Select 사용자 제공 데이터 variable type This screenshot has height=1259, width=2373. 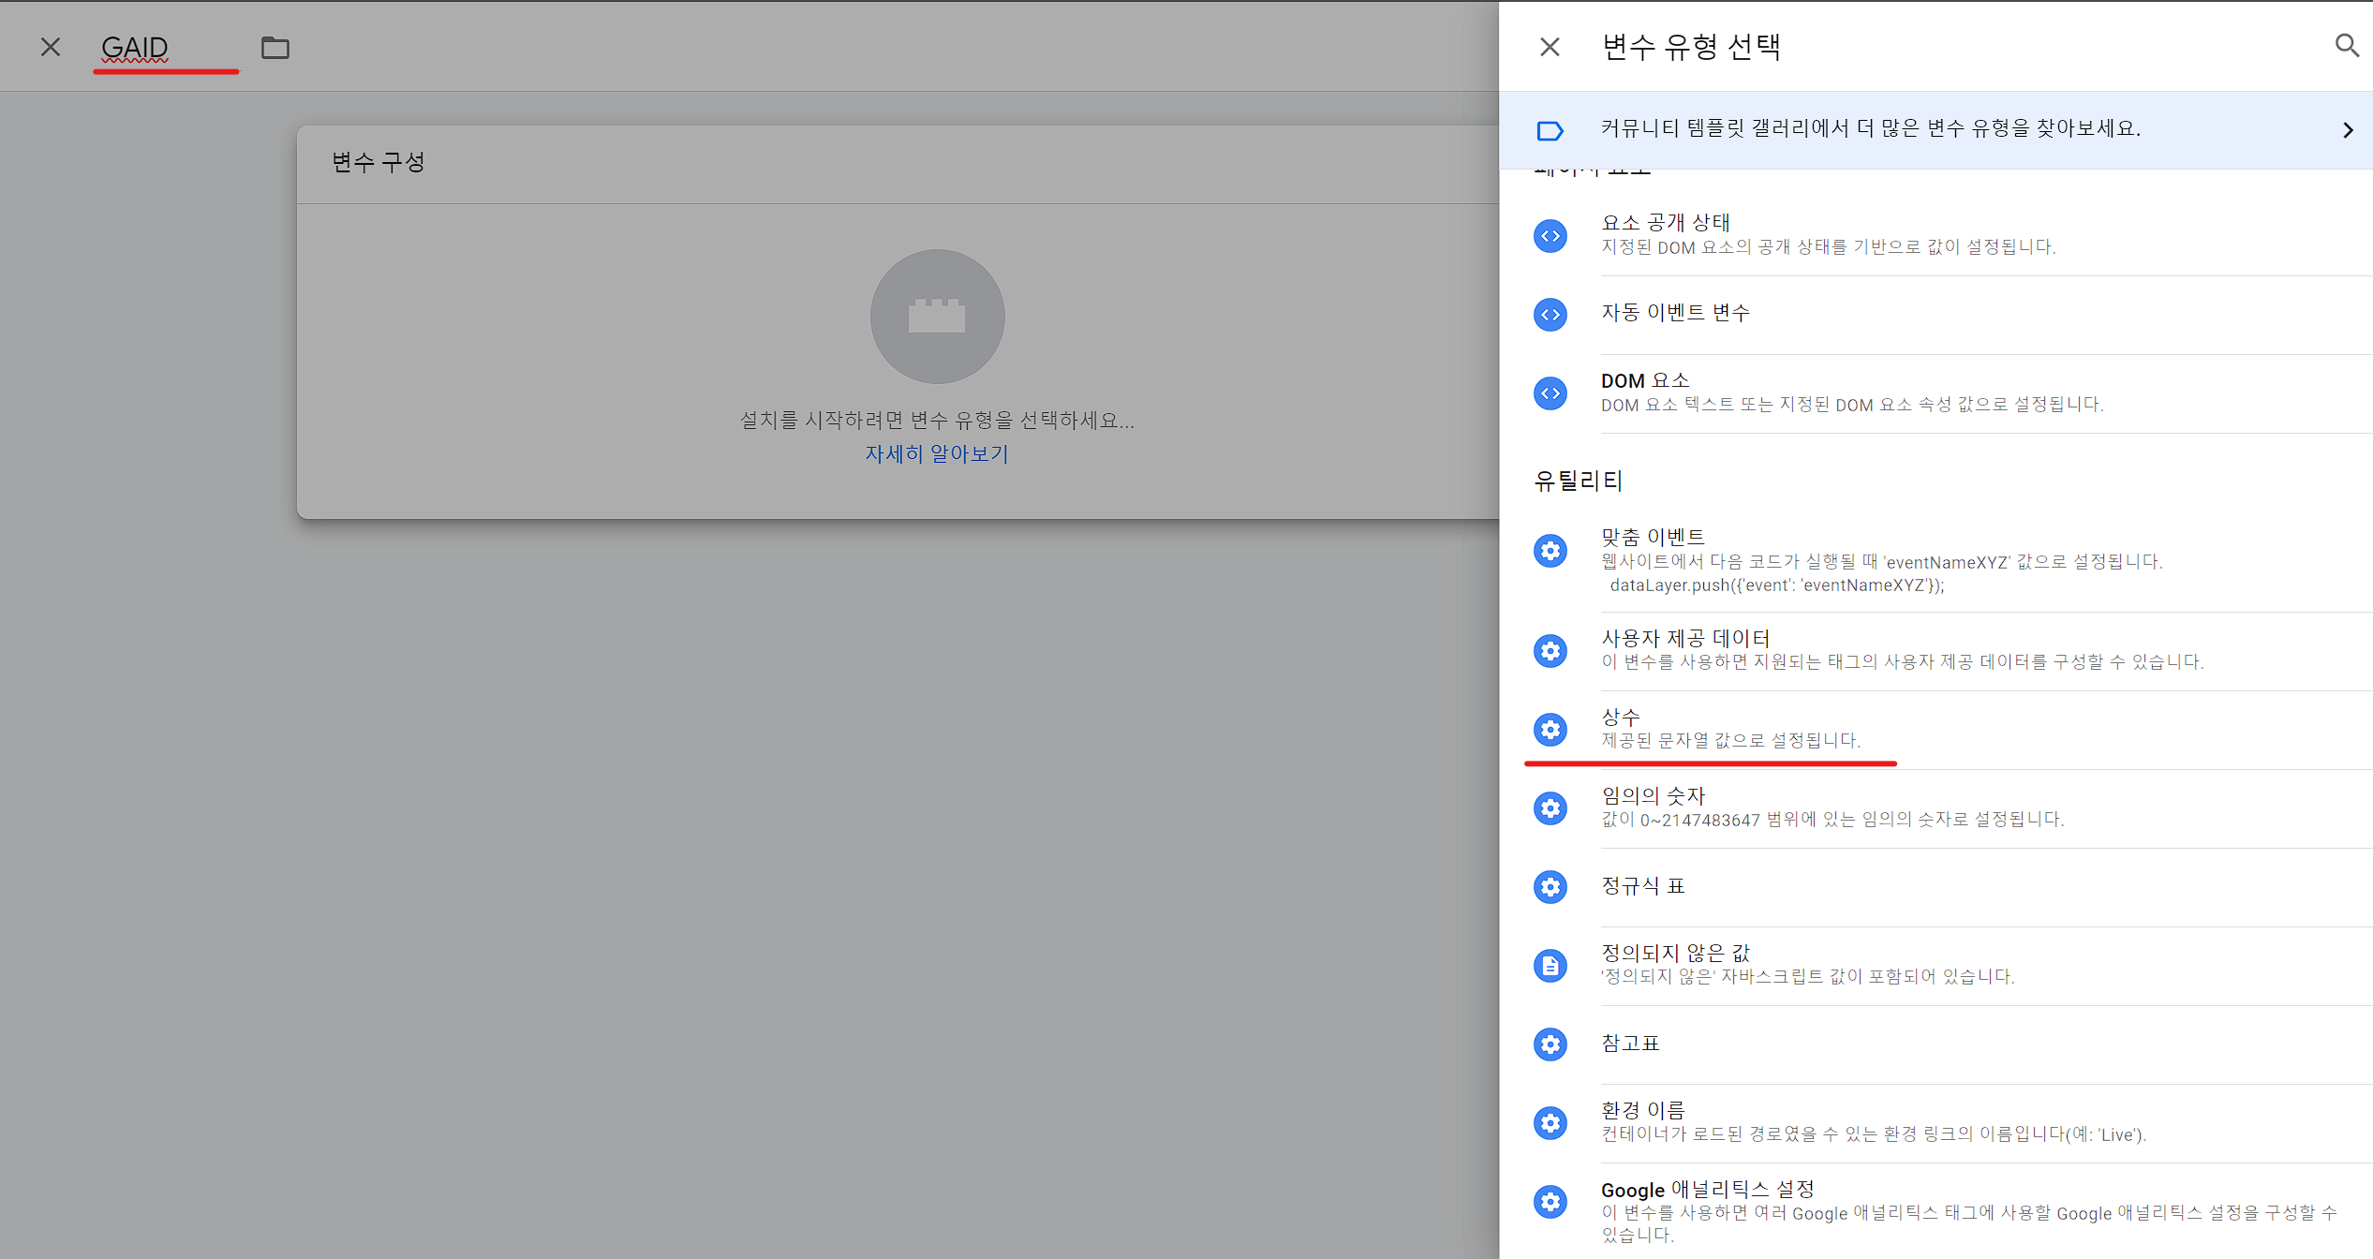1685,639
